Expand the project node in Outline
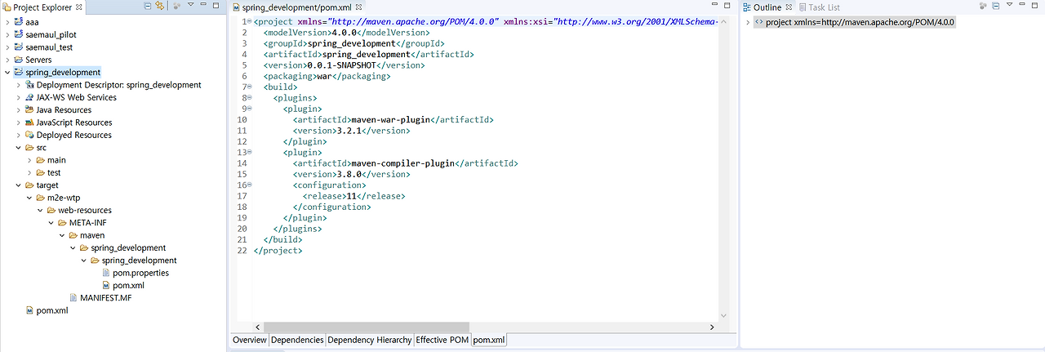 pyautogui.click(x=748, y=22)
